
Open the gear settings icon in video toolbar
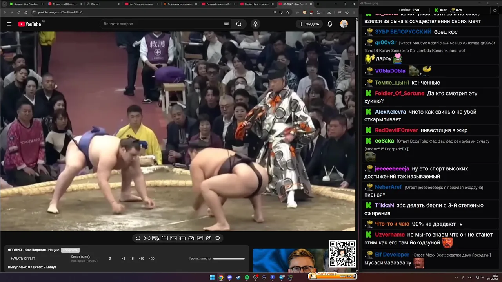(x=218, y=238)
